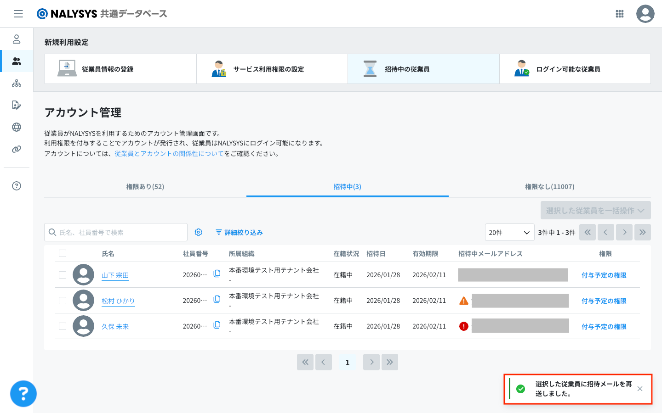Open the apps grid launcher
Image resolution: width=662 pixels, height=413 pixels.
click(x=620, y=14)
